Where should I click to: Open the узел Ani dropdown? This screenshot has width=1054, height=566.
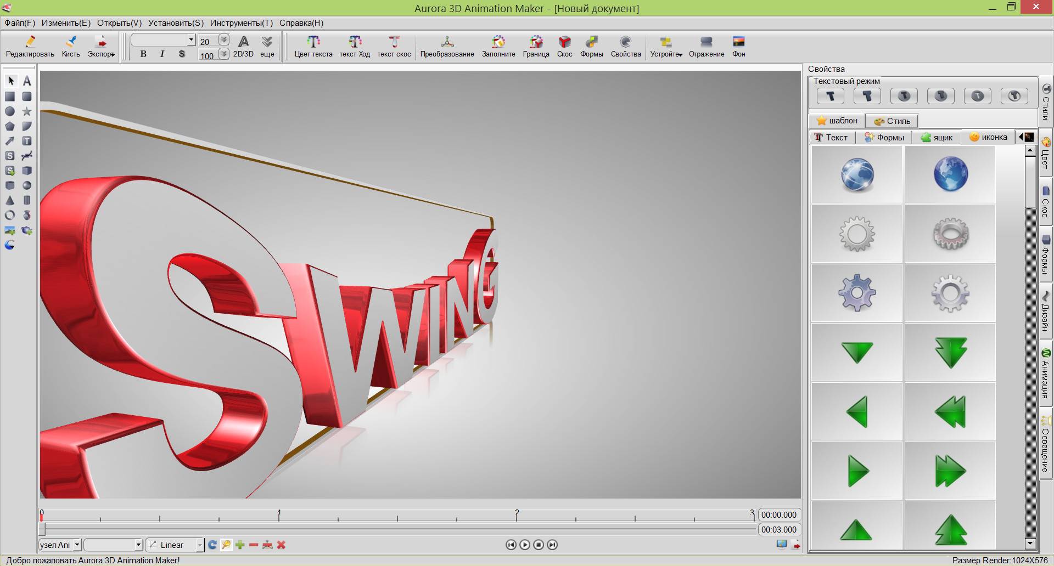pos(77,545)
